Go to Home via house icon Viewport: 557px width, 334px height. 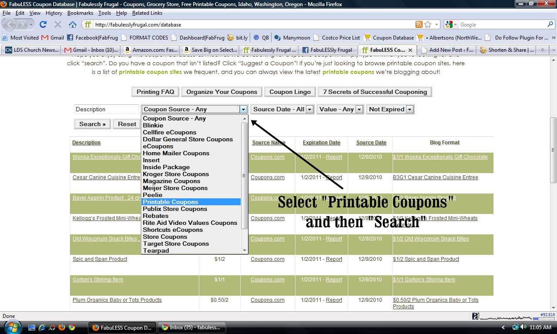pos(73,25)
